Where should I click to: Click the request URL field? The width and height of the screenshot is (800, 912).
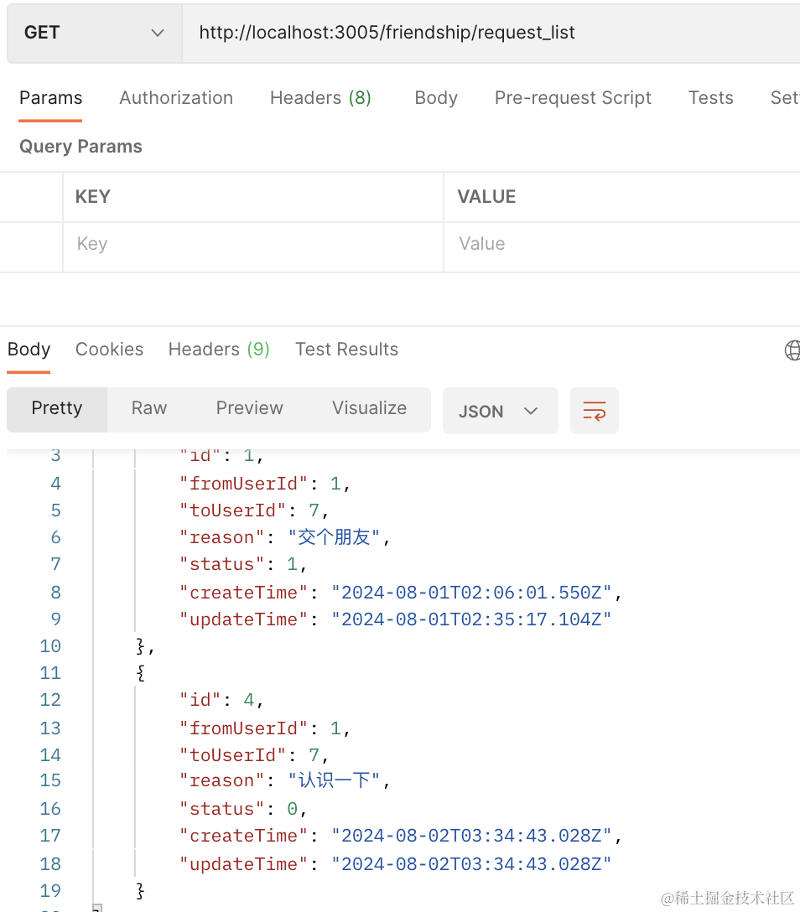pyautogui.click(x=486, y=33)
